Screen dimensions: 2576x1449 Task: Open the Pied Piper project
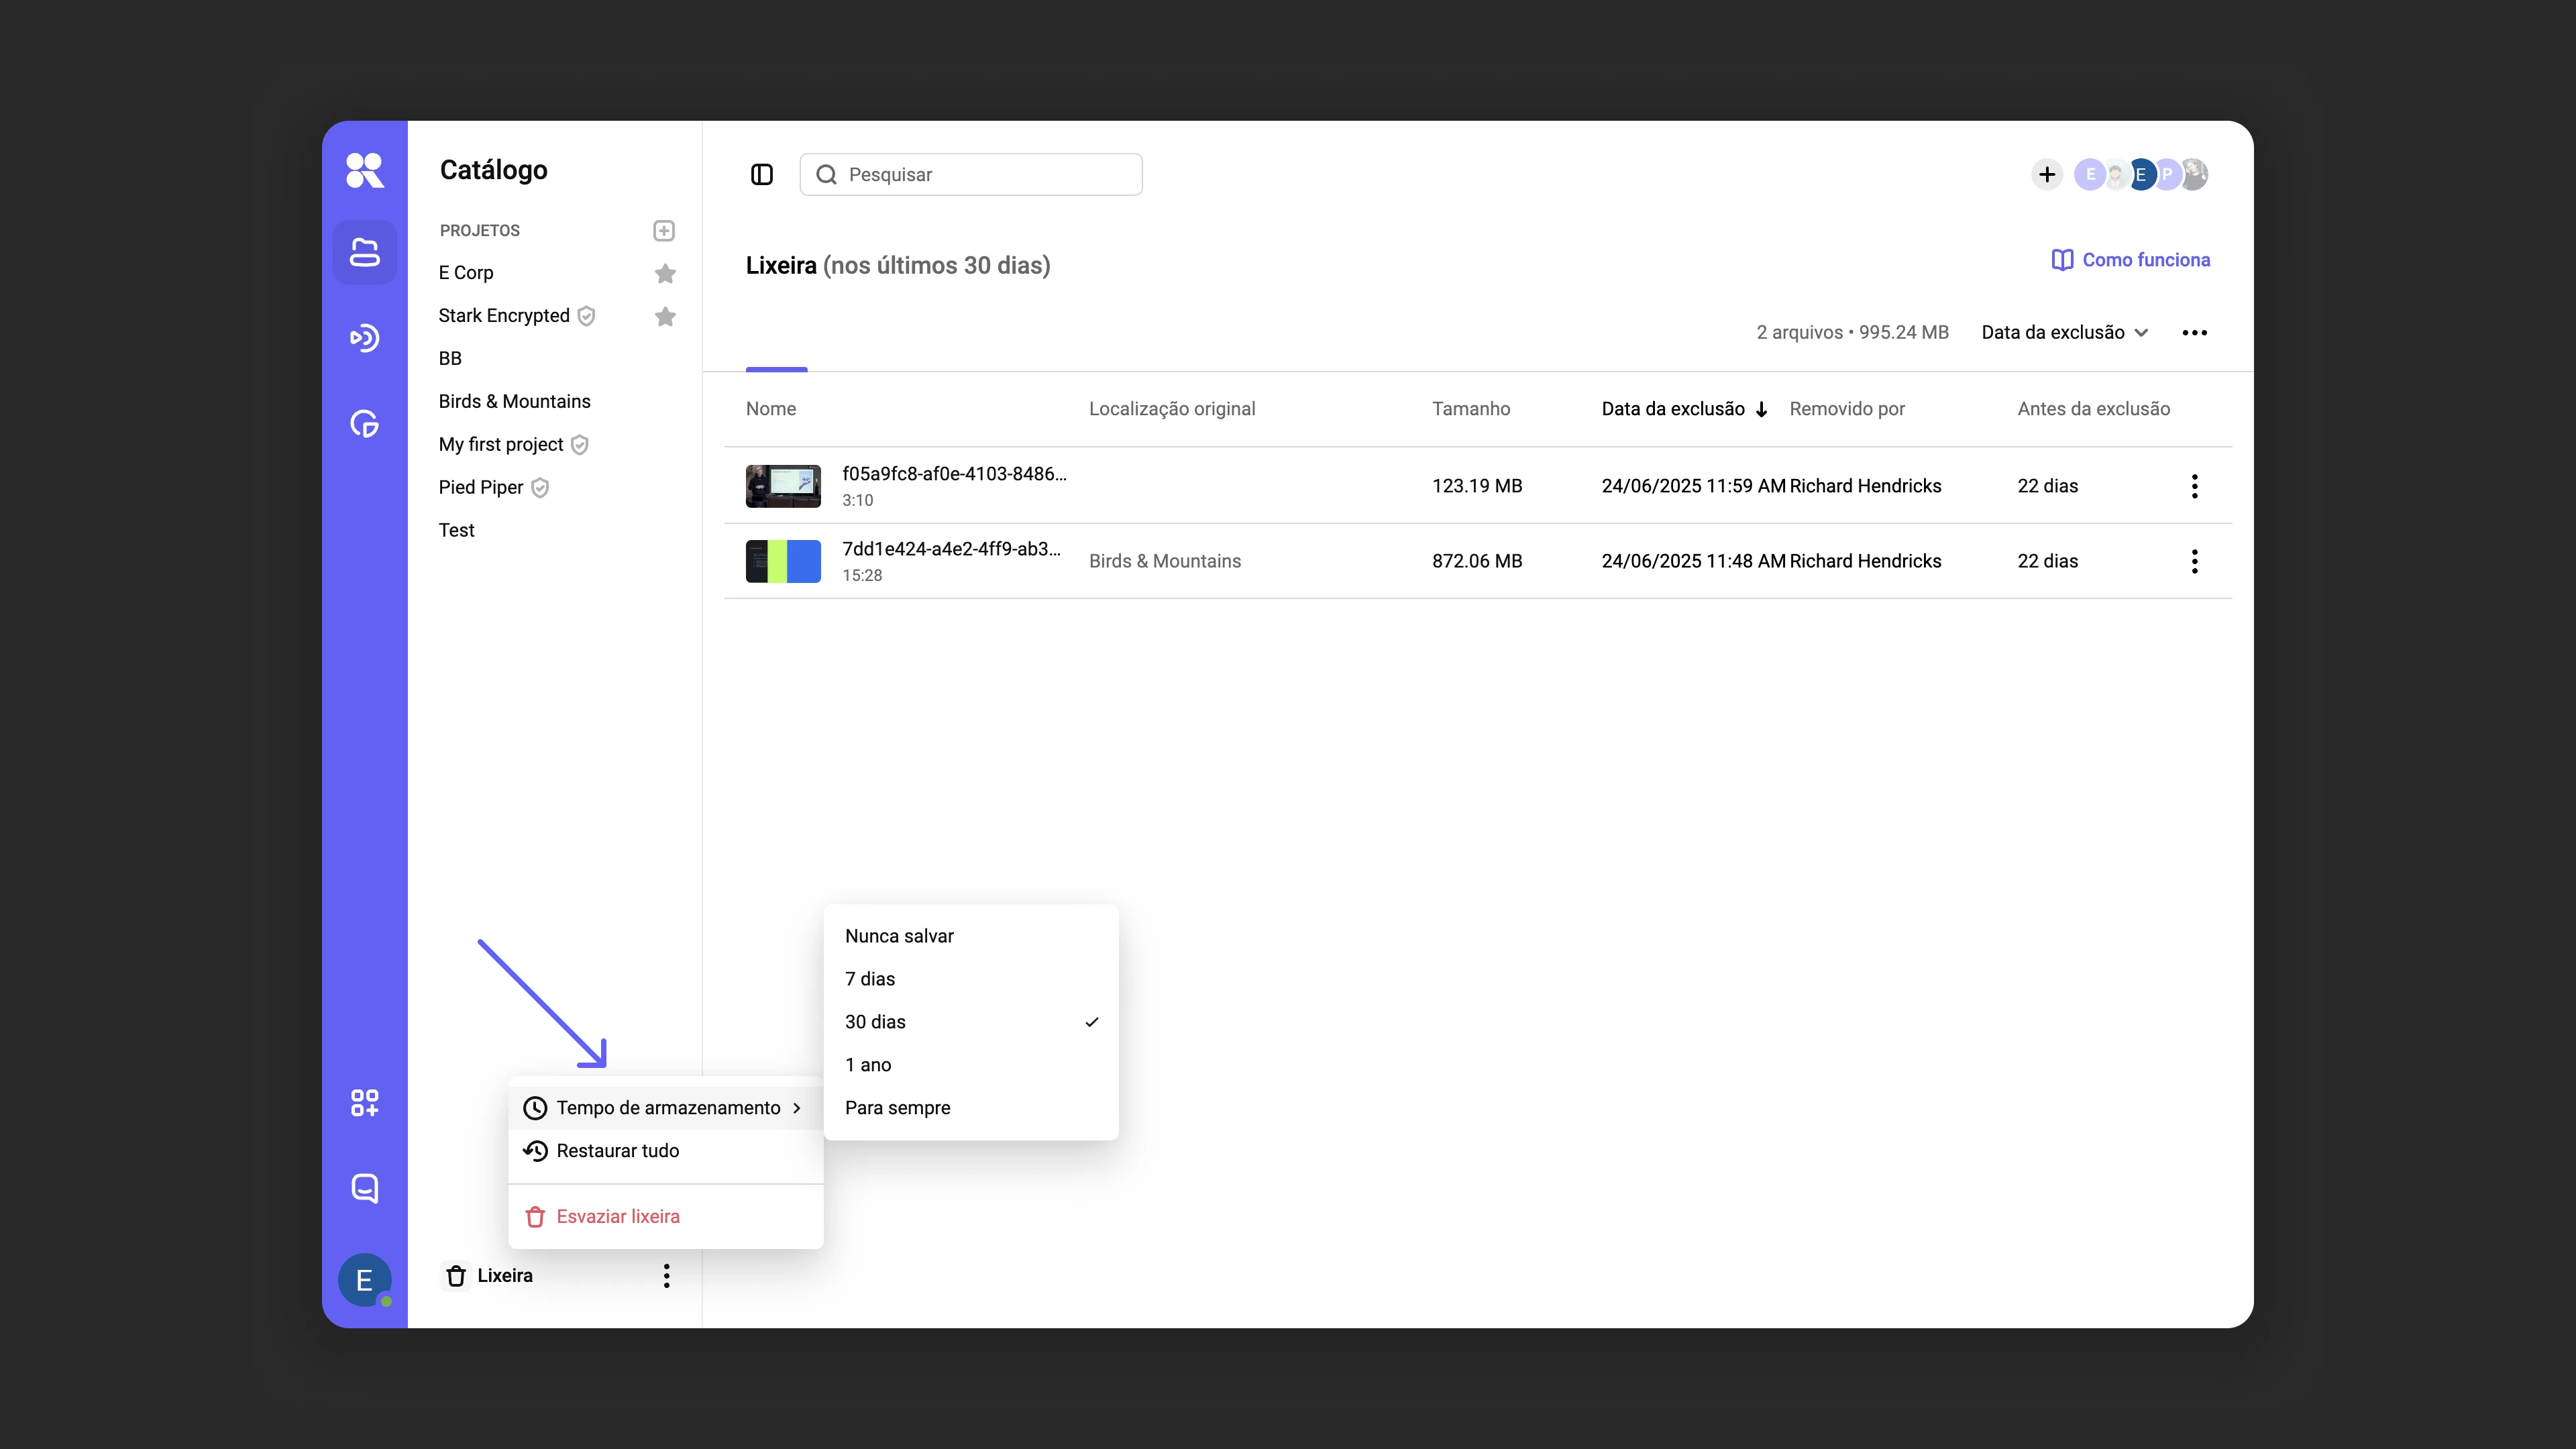tap(481, 488)
